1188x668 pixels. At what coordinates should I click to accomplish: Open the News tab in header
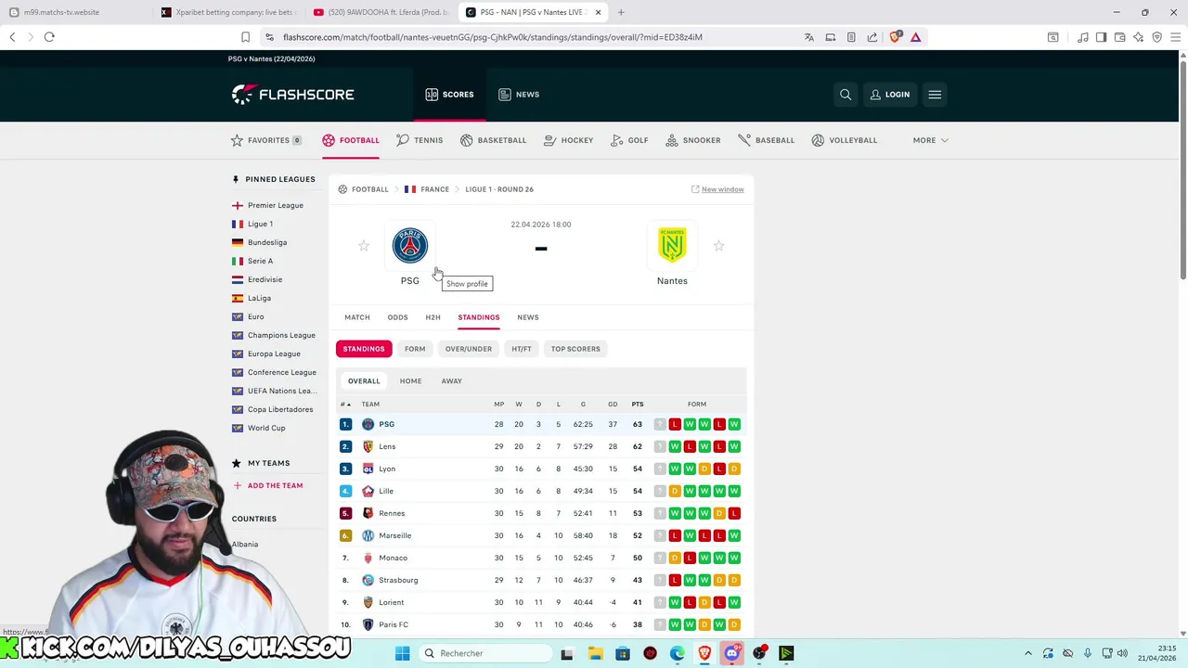[519, 95]
